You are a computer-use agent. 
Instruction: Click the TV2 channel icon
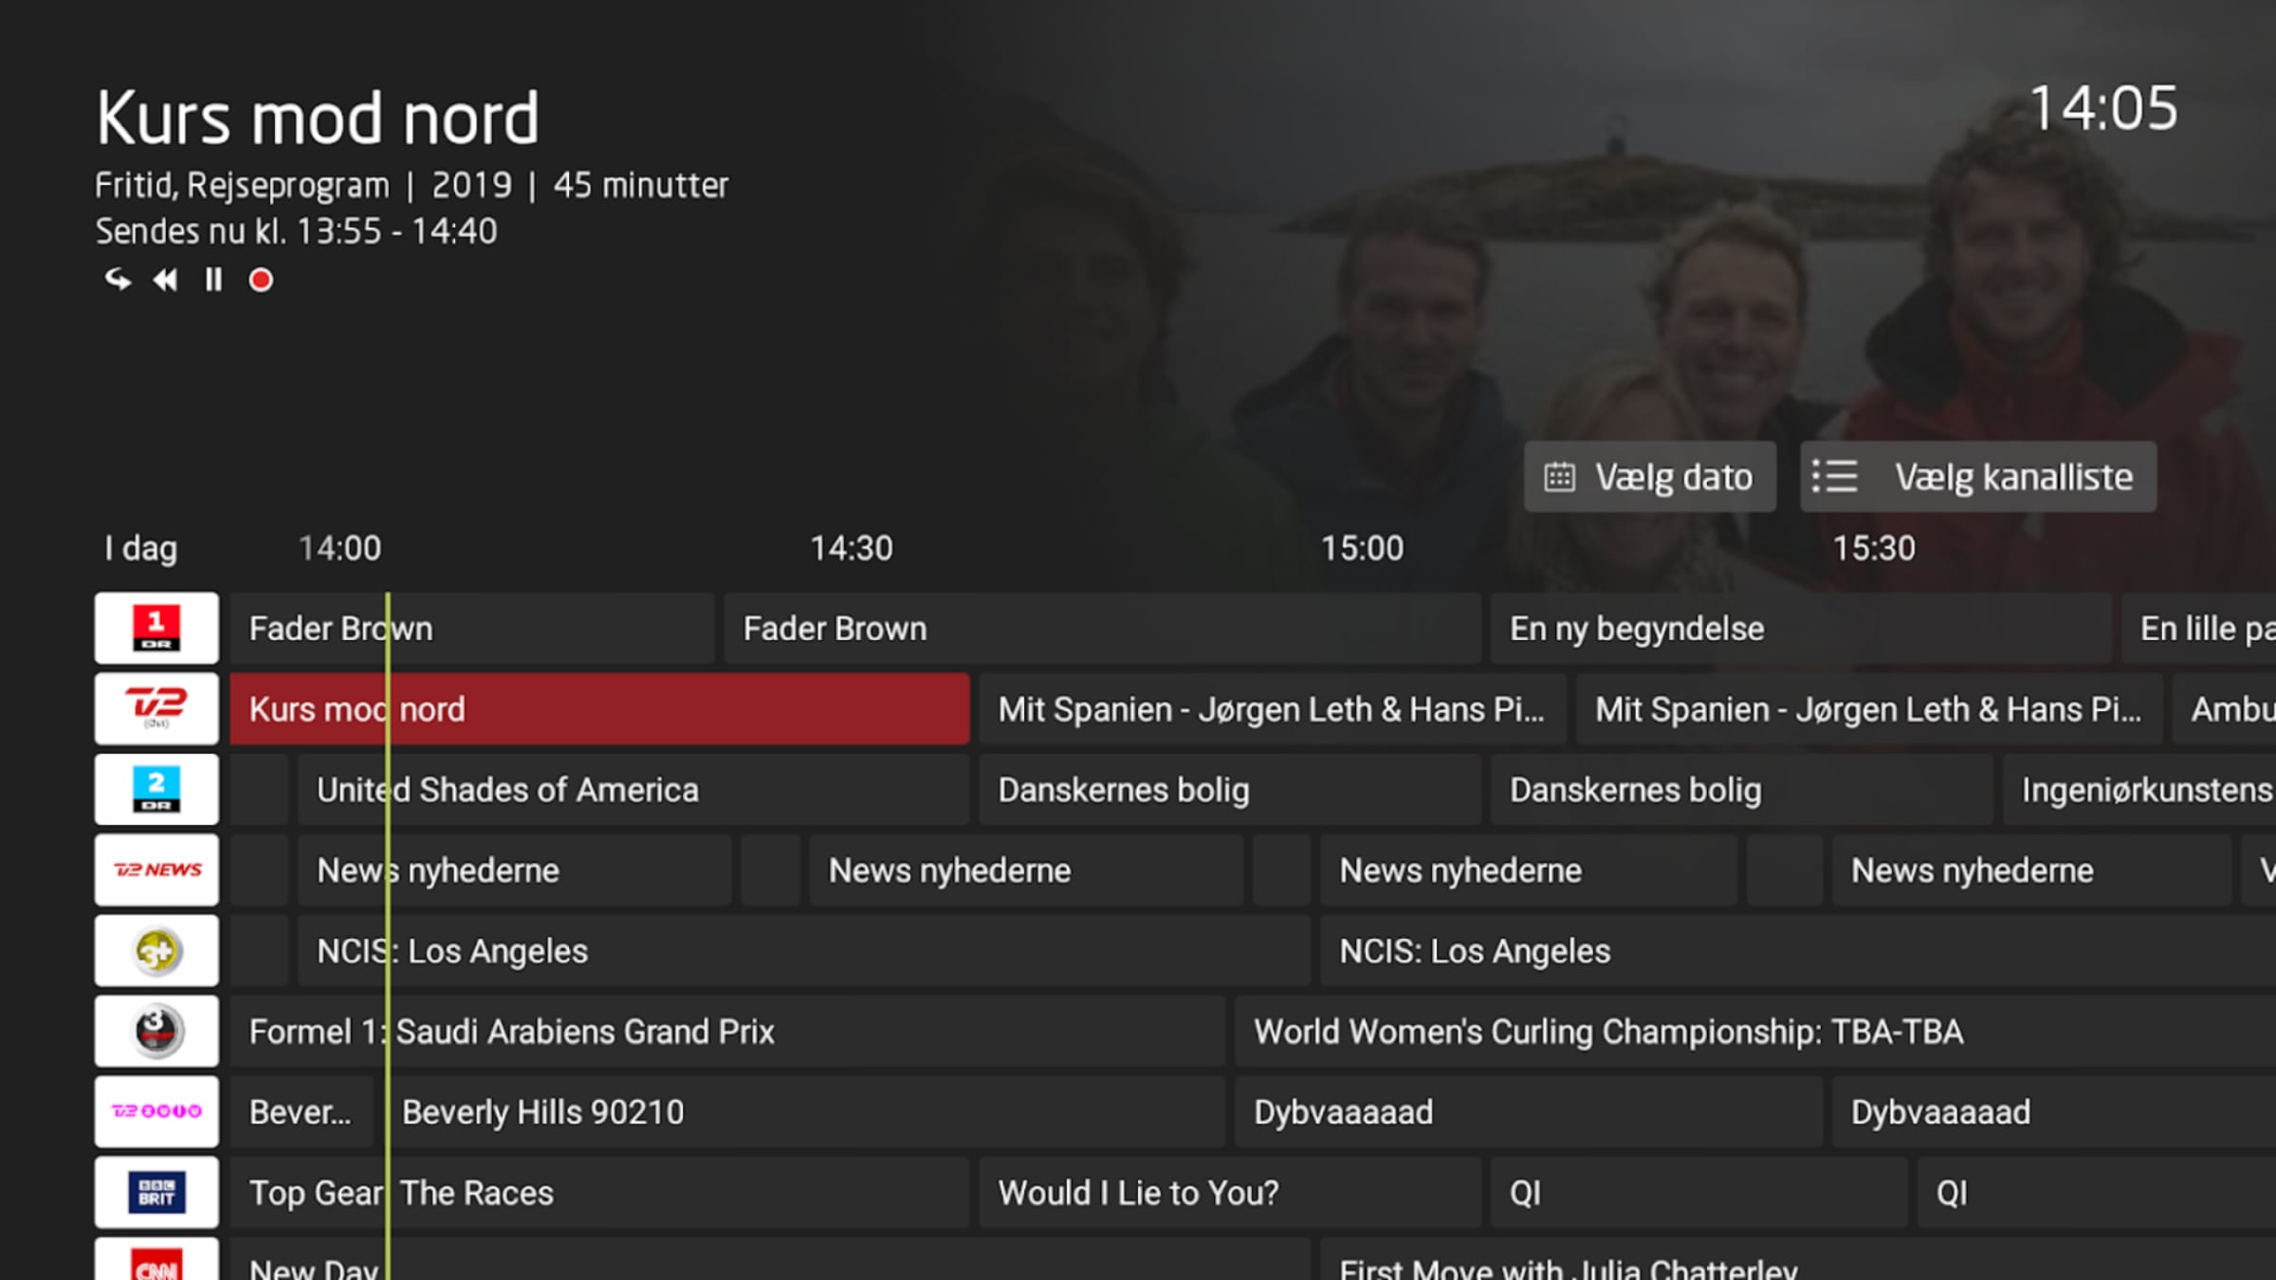click(156, 708)
